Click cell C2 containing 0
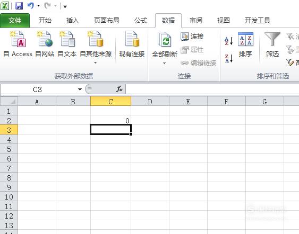The image size is (299, 234). [x=110, y=120]
